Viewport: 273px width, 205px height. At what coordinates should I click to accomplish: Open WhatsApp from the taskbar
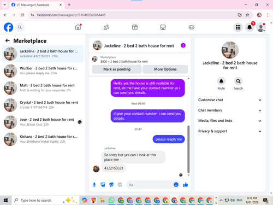(111, 200)
